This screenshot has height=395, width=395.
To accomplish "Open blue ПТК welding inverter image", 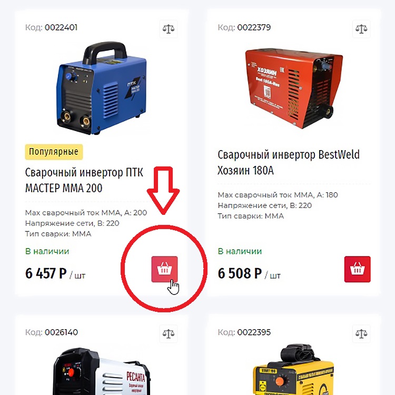I will 101,88.
